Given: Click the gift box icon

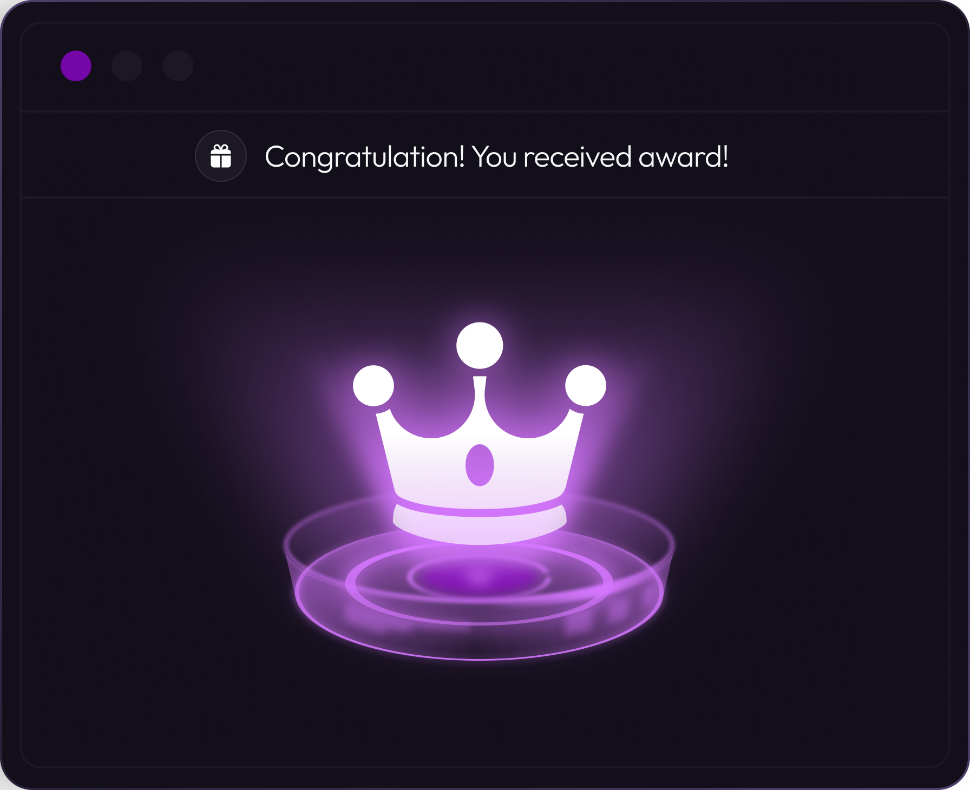Looking at the screenshot, I should (221, 156).
